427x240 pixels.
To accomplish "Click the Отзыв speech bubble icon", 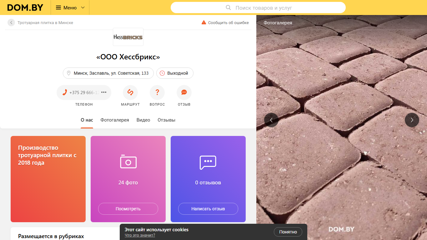I will point(184,92).
